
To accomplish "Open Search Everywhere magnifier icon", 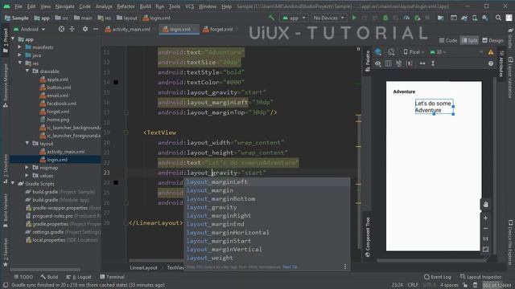I will pyautogui.click(x=498, y=18).
